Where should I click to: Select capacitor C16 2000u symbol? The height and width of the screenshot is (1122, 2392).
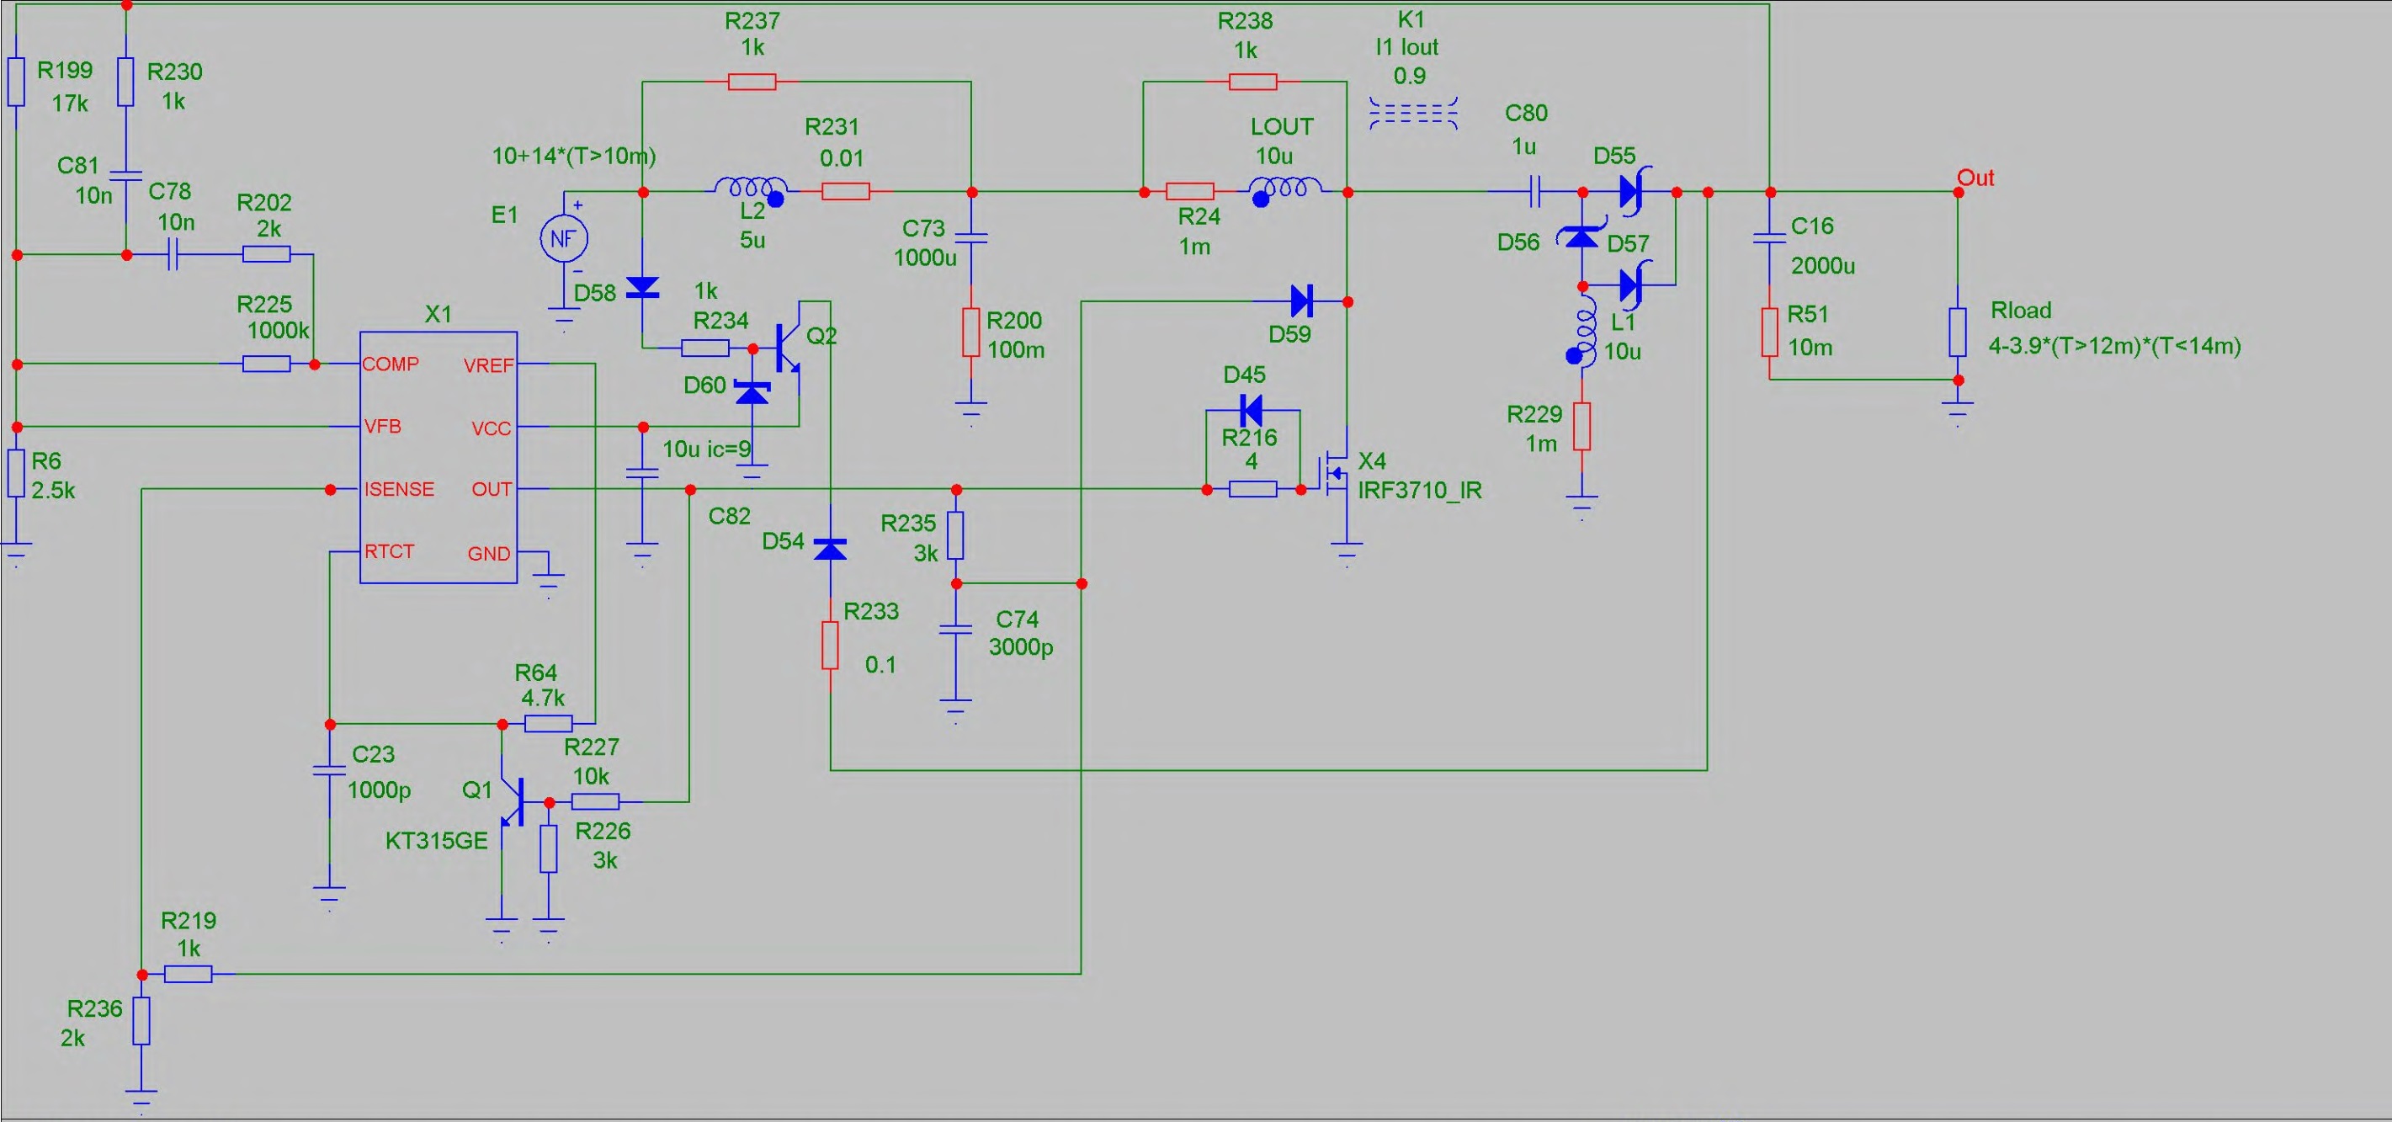click(1770, 239)
